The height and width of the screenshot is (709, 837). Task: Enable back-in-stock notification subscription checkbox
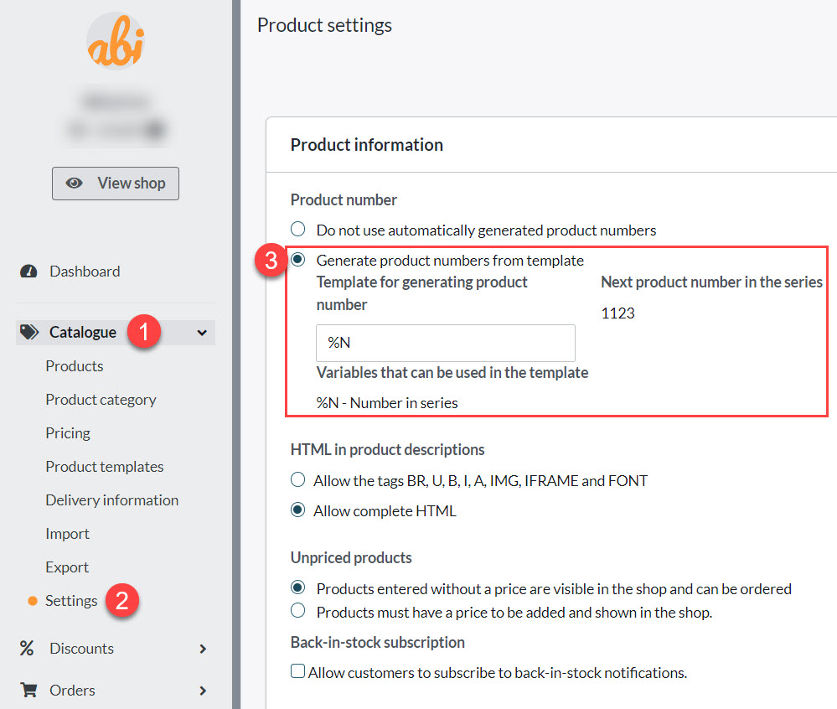click(x=297, y=672)
